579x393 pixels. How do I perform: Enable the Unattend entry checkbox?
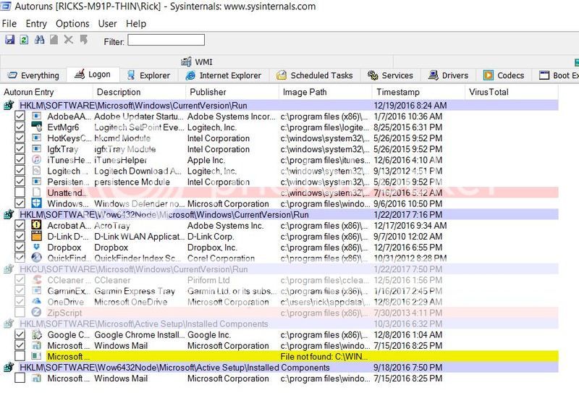click(x=20, y=193)
